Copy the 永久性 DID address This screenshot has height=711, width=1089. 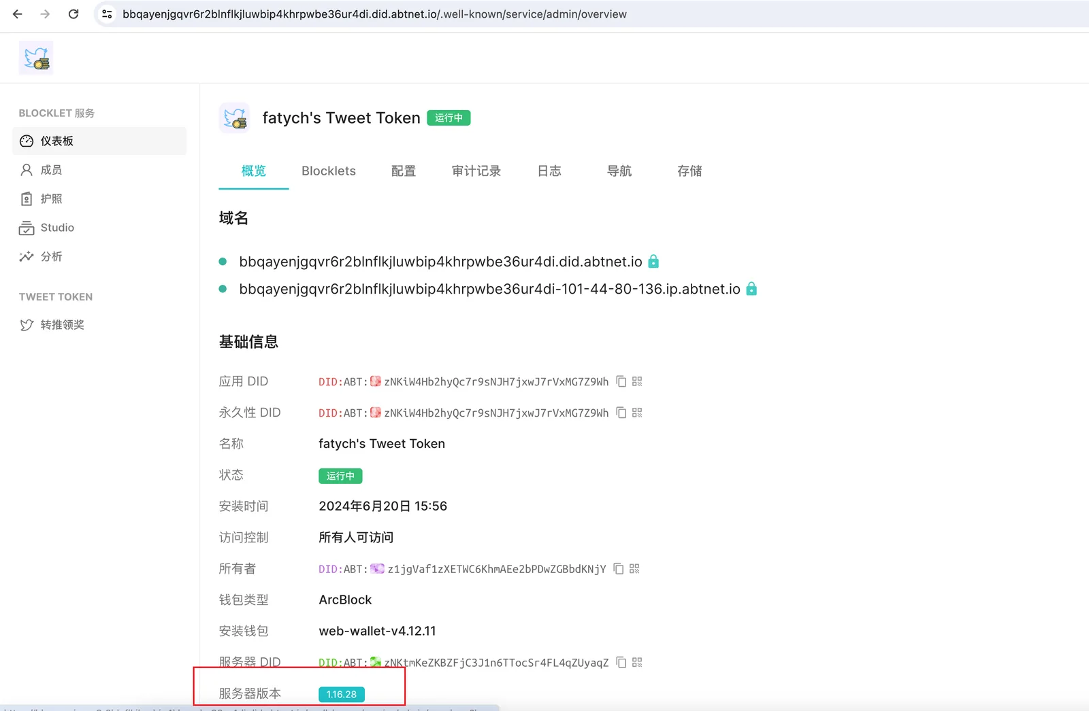pos(621,413)
